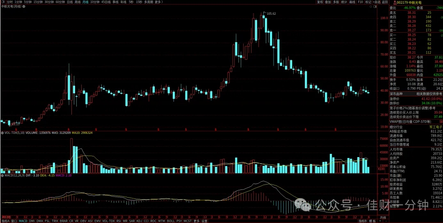Open the 窗口 window menu

14,221
